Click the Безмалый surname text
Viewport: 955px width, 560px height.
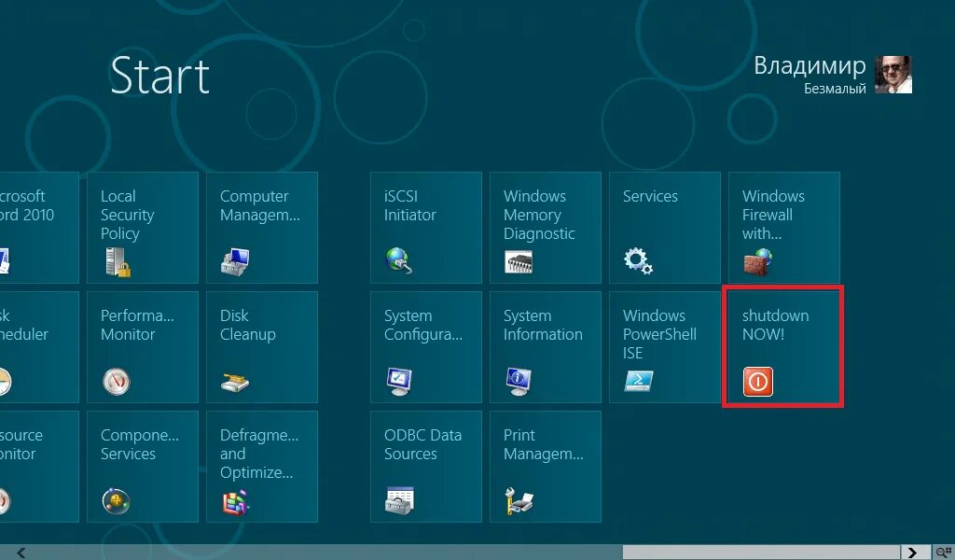tap(835, 89)
